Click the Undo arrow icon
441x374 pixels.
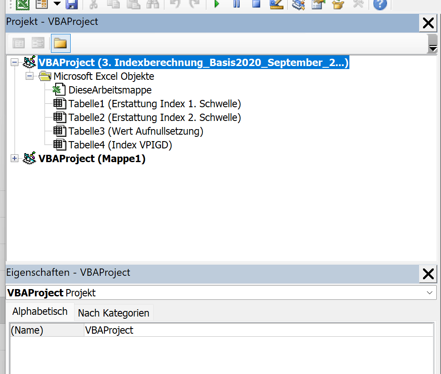[175, 4]
